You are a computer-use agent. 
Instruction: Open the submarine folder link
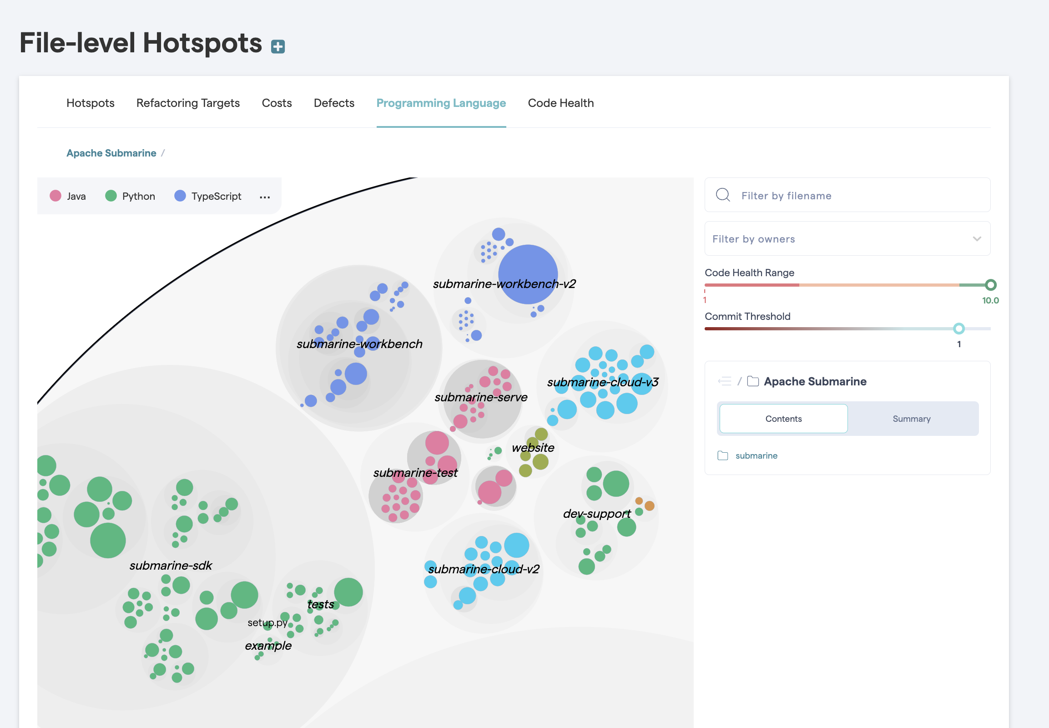(x=756, y=456)
